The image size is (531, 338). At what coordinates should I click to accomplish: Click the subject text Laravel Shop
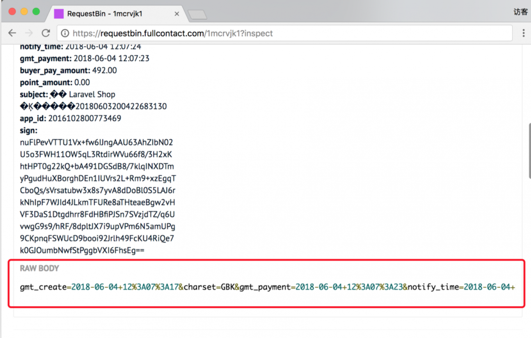click(x=92, y=94)
